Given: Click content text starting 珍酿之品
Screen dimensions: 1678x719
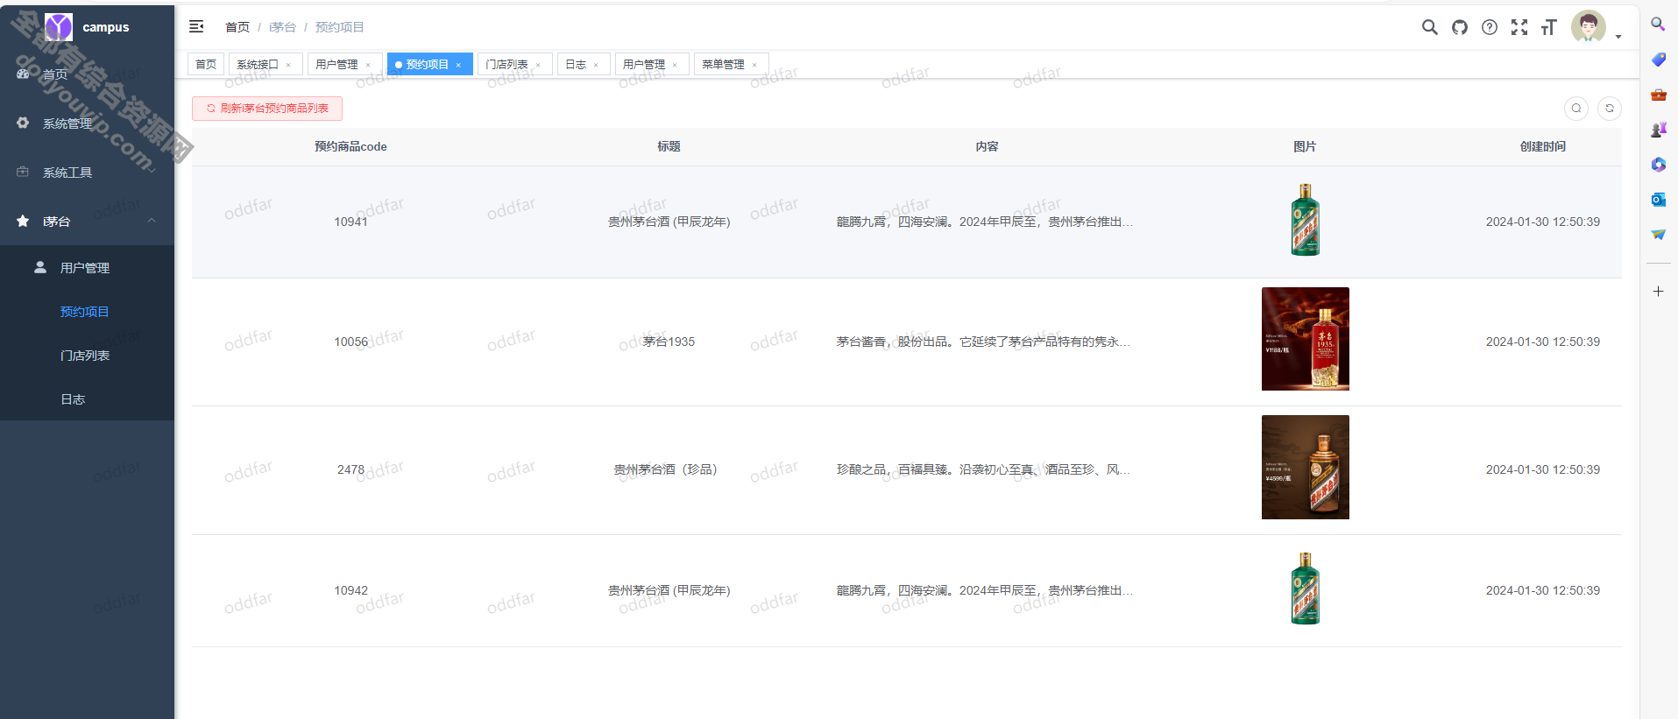Looking at the screenshot, I should 983,469.
